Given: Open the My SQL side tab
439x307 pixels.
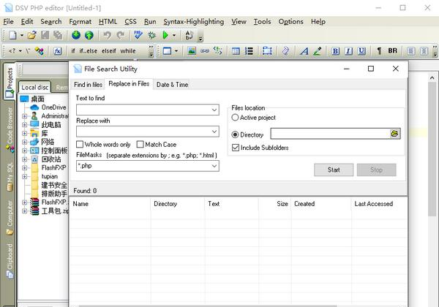Looking at the screenshot, I should (10, 177).
